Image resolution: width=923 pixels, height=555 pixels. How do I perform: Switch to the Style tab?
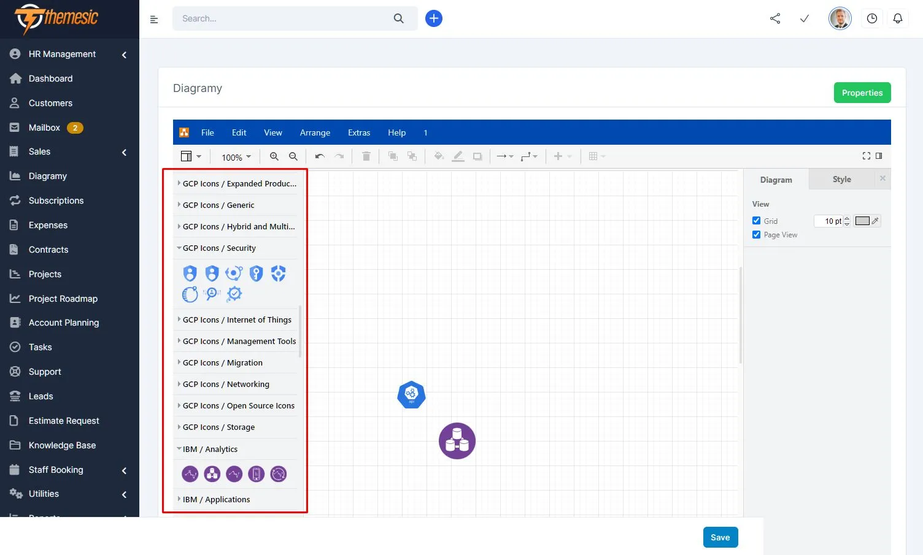841,180
